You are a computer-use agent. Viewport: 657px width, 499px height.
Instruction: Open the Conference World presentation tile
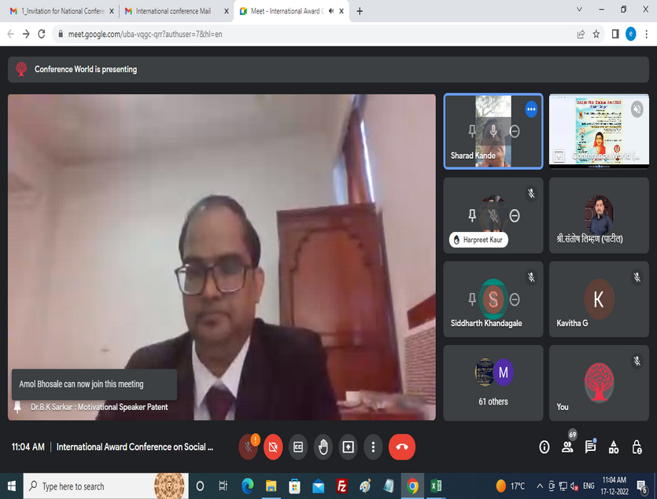coord(599,131)
